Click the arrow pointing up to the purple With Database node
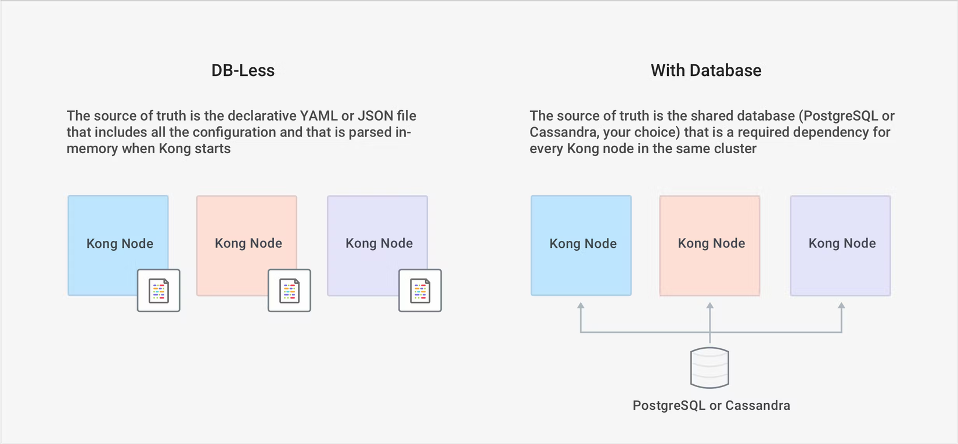 pyautogui.click(x=841, y=306)
